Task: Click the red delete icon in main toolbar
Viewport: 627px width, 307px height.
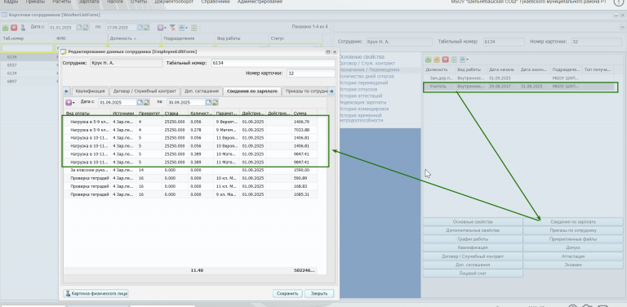Action: point(14,28)
